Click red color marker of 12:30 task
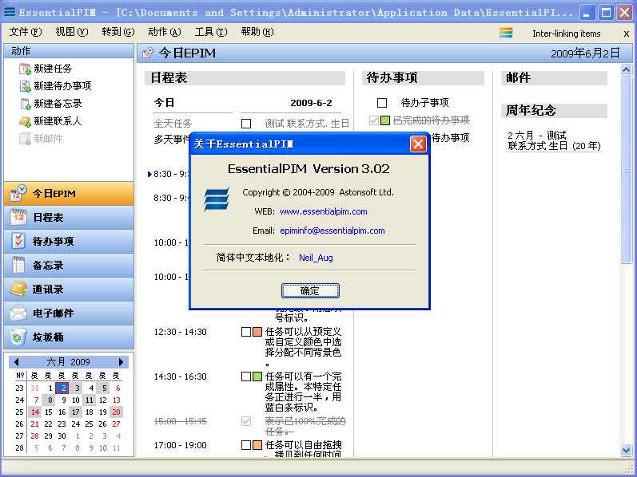This screenshot has width=637, height=477. (x=257, y=332)
